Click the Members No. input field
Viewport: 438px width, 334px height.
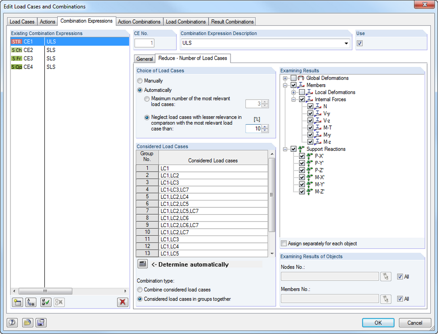point(330,299)
